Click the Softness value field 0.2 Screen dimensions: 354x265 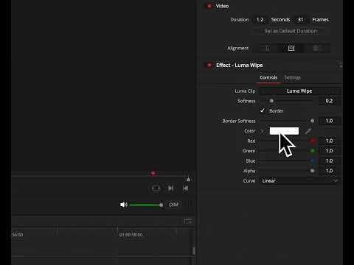pyautogui.click(x=329, y=101)
